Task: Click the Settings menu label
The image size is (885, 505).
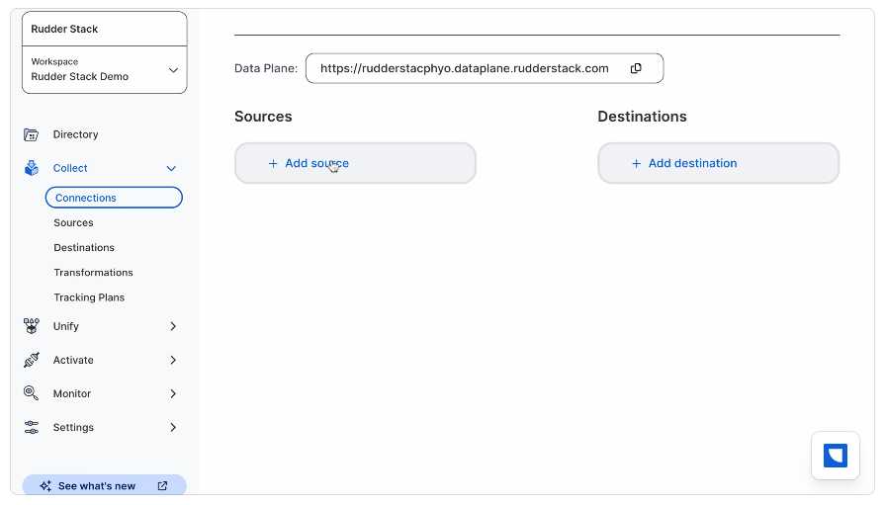Action: coord(73,428)
